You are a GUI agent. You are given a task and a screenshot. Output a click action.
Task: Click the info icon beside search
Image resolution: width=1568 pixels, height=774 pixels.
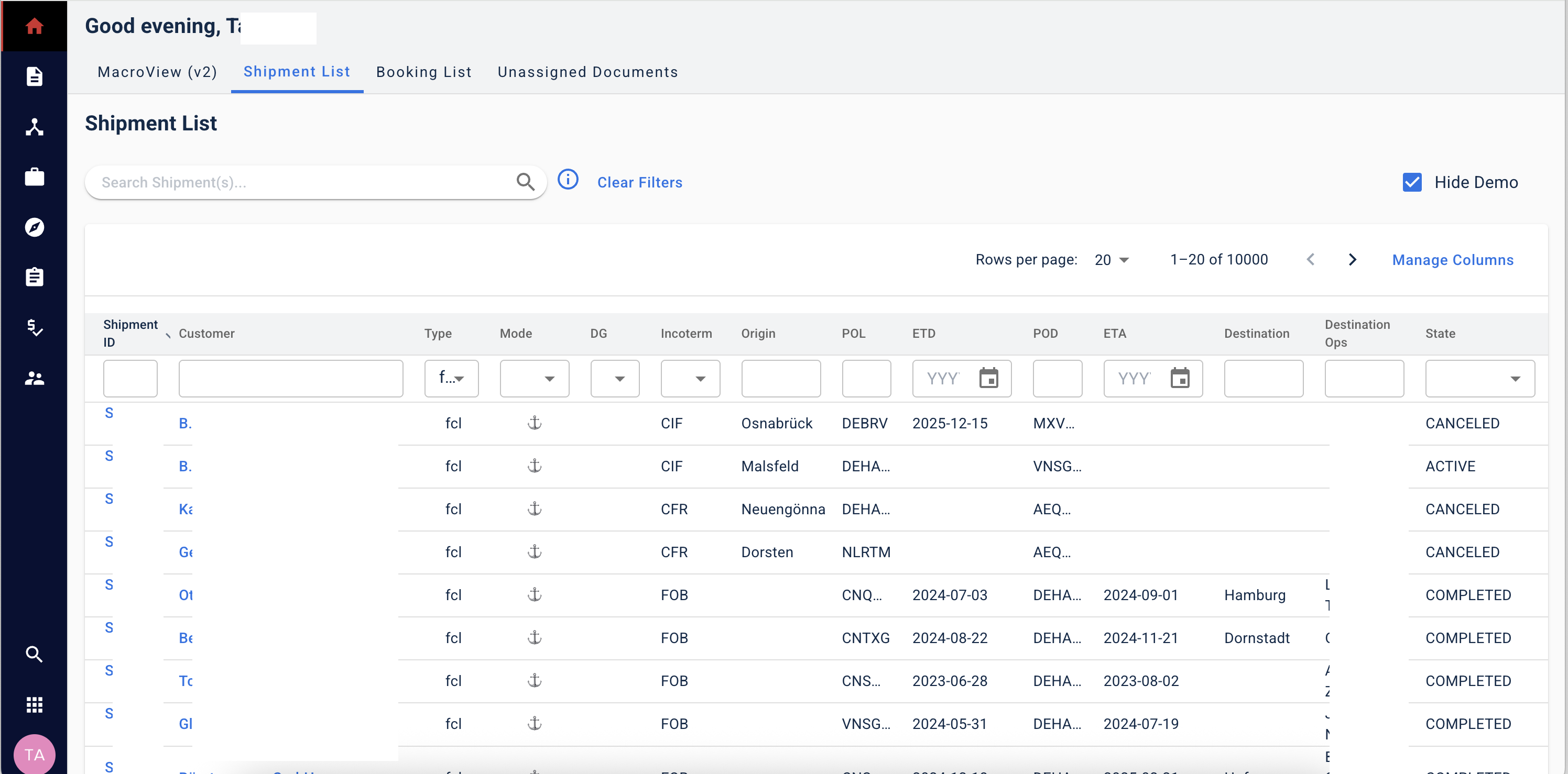pyautogui.click(x=568, y=180)
